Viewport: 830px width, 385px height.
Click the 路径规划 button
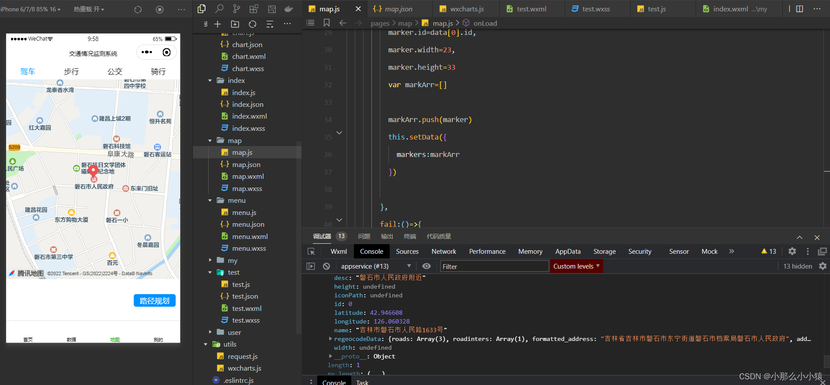coord(154,300)
